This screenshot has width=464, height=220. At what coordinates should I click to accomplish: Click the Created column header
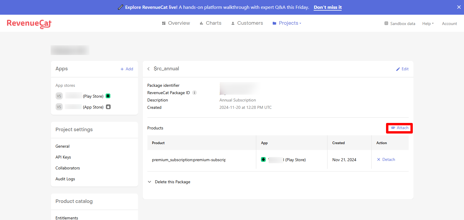coord(338,143)
